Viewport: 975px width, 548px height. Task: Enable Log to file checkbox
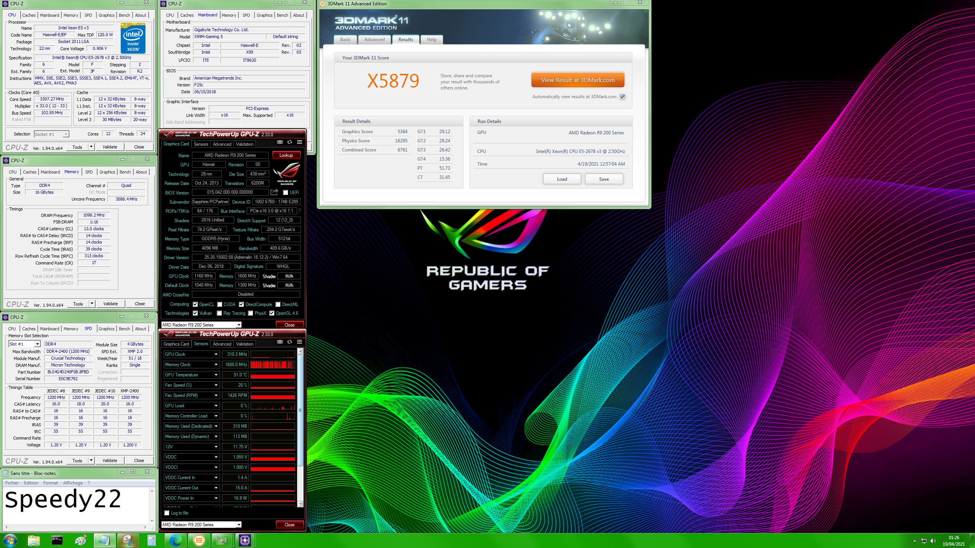167,513
